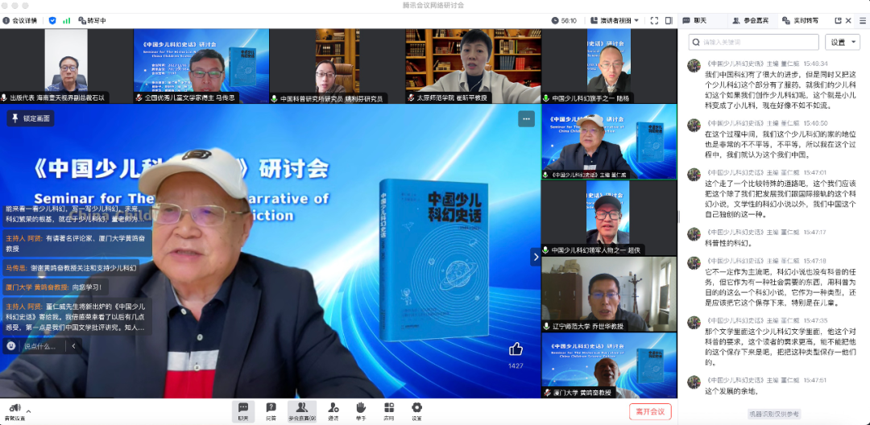870x425 pixels.
Task: Toggle the side panel layout icon
Action: tap(667, 20)
